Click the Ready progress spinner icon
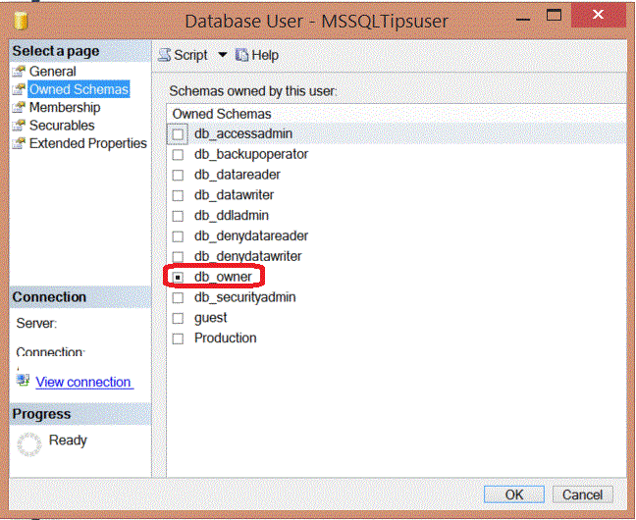636x520 pixels. pyautogui.click(x=29, y=444)
